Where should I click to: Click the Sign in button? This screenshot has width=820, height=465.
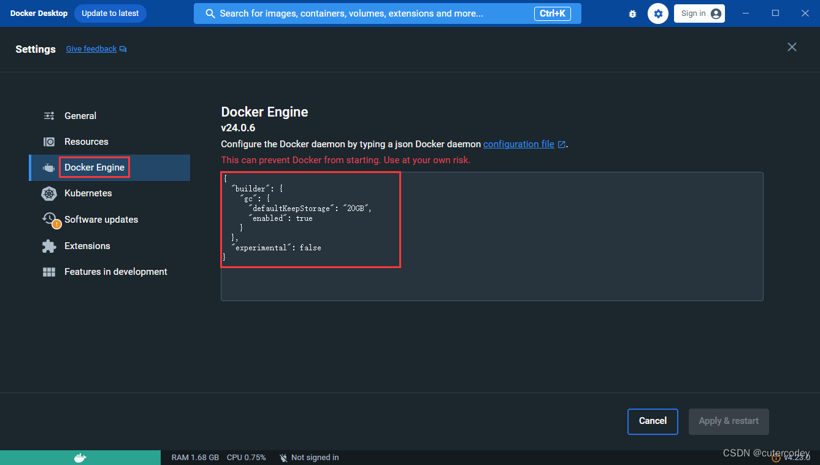(x=699, y=13)
